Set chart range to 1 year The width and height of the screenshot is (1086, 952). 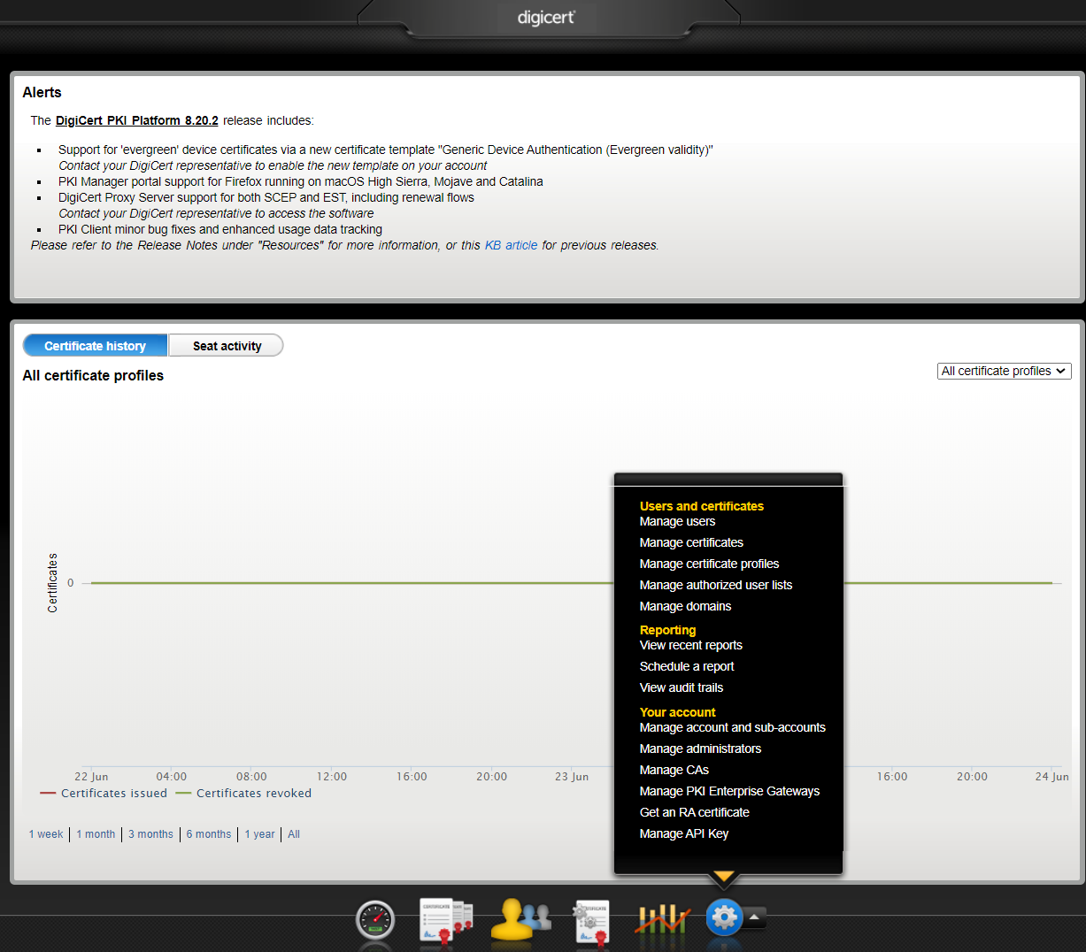260,834
